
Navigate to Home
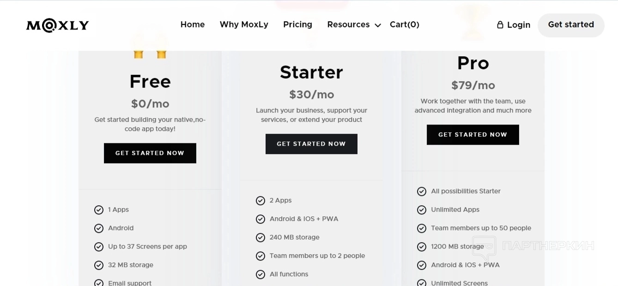point(193,24)
